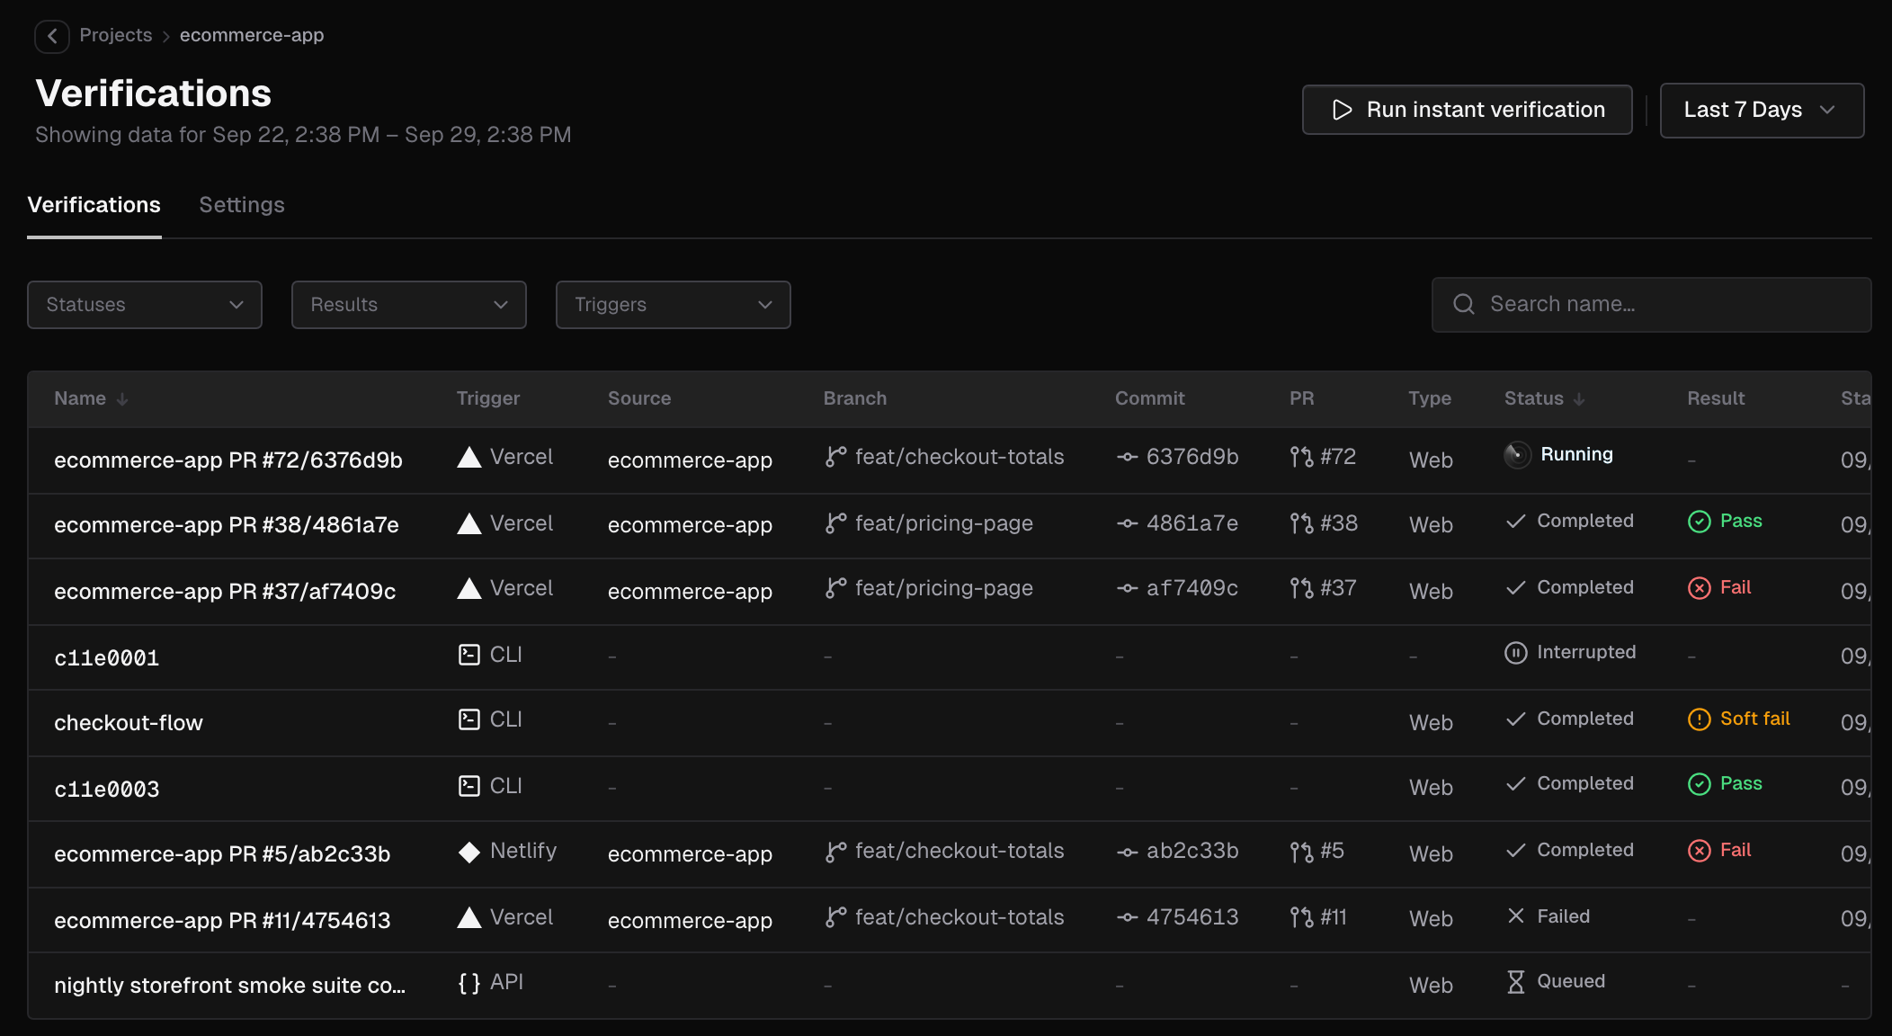Screen dimensions: 1892x1036
Task: Open nightly storefront smoke suite verification
Action: (230, 986)
